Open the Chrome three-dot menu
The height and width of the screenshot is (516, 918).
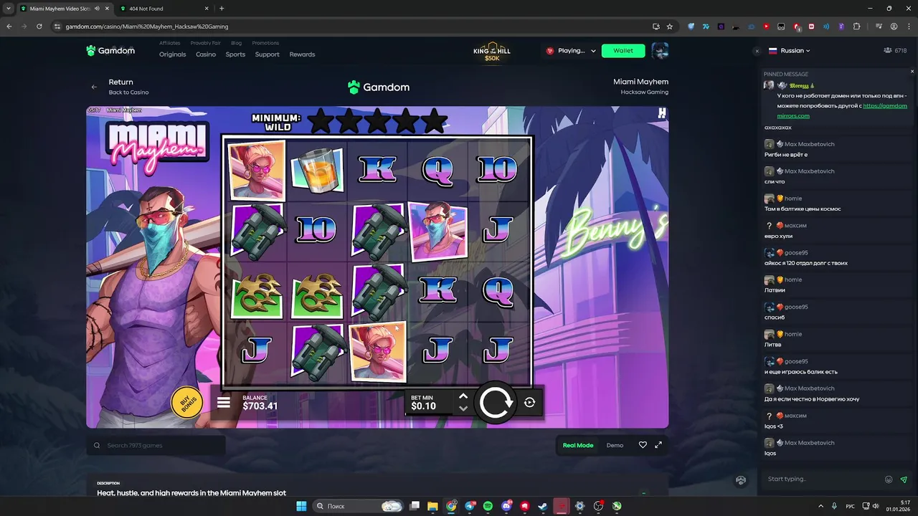[x=909, y=27]
